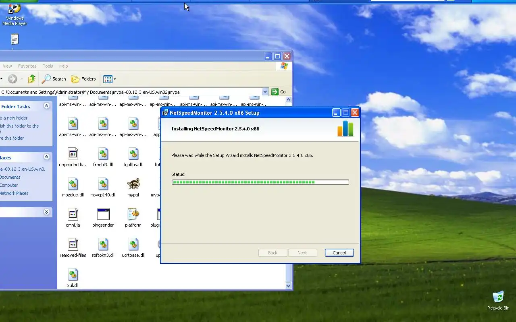Screen dimensions: 516x322
Task: Select the pingsender application icon
Action: (103, 214)
